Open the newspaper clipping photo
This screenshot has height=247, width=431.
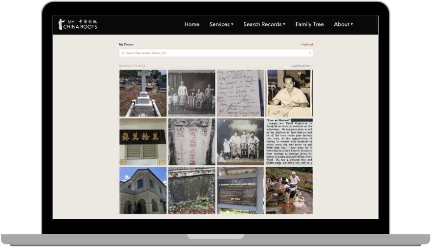(289, 142)
